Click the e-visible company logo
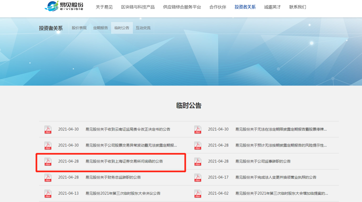362x202 pixels. [64, 6]
